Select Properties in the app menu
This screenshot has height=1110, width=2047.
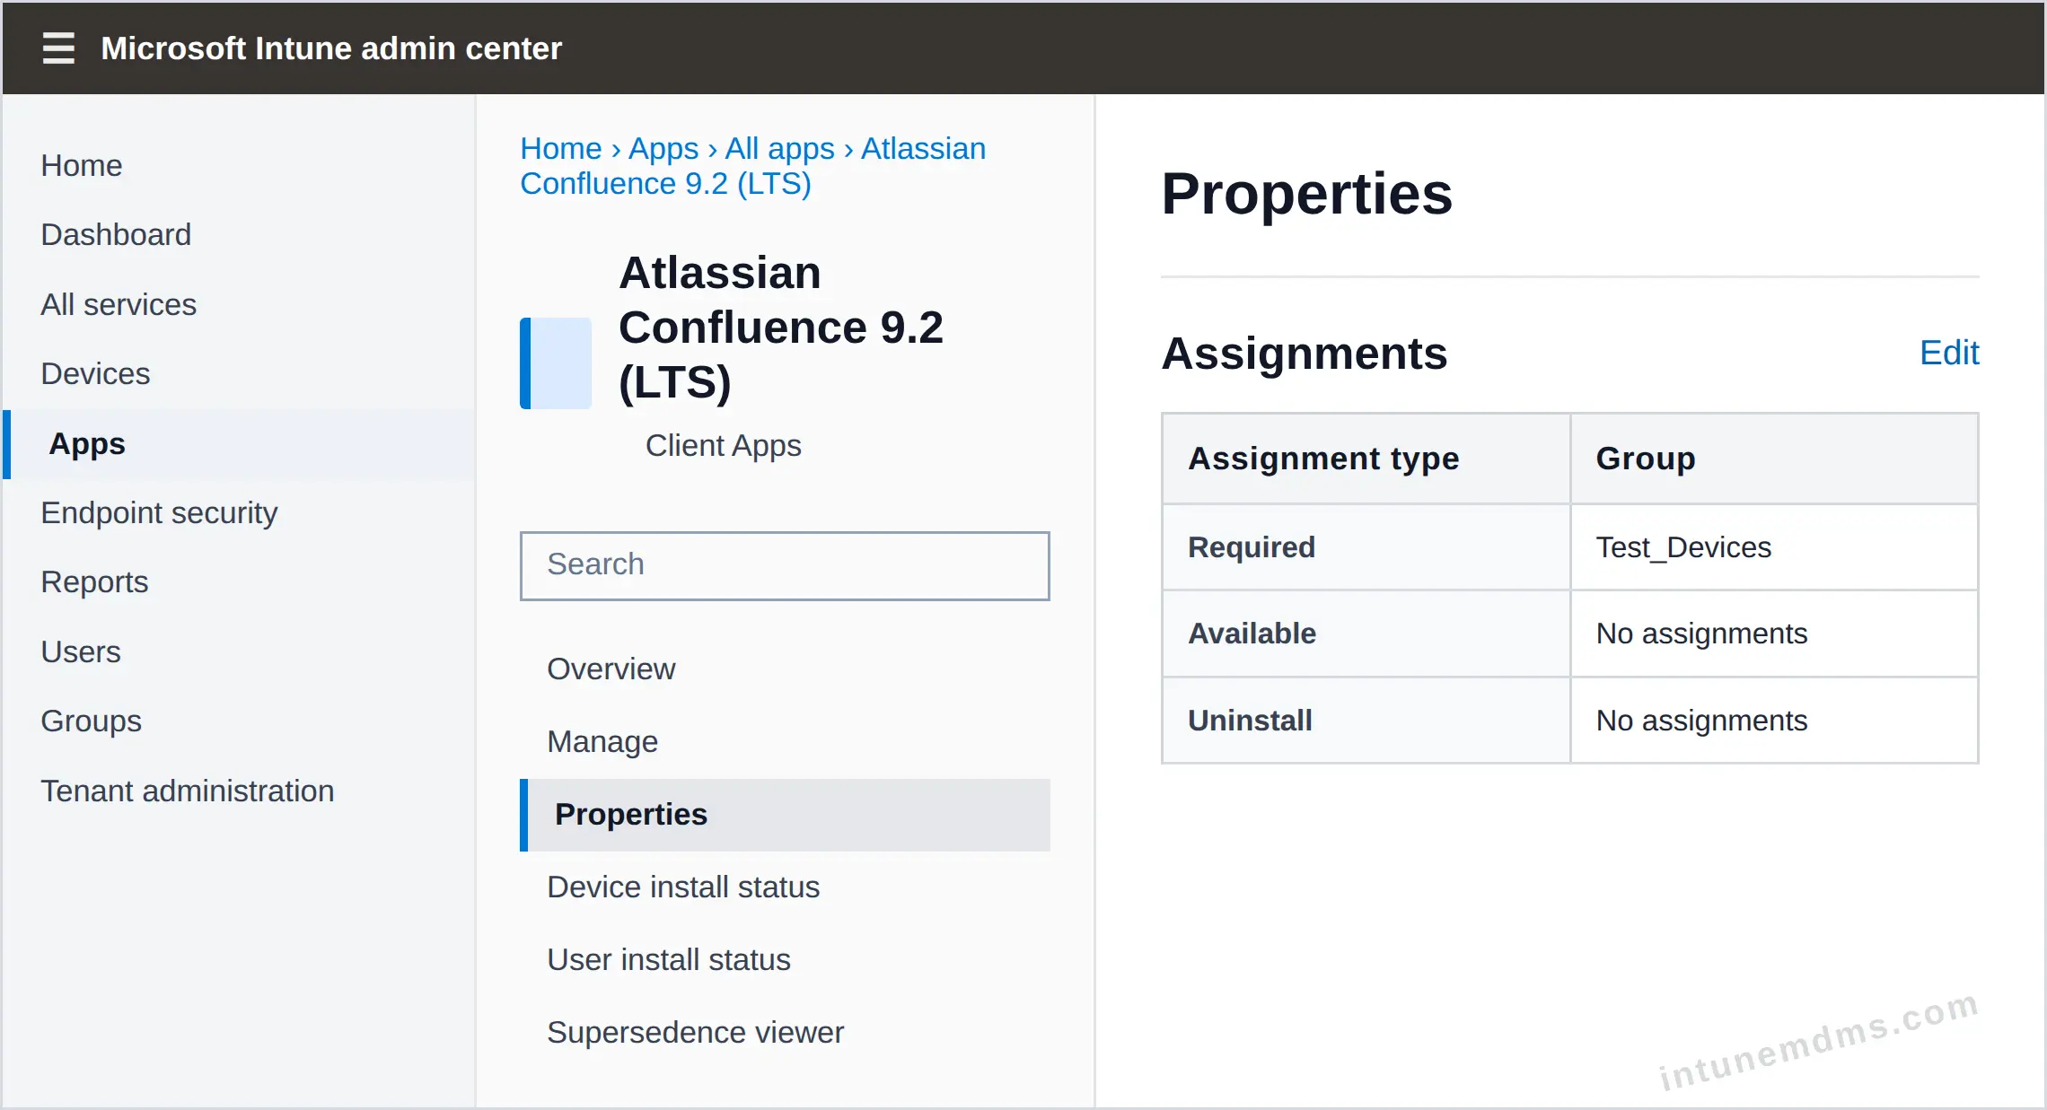coord(786,815)
